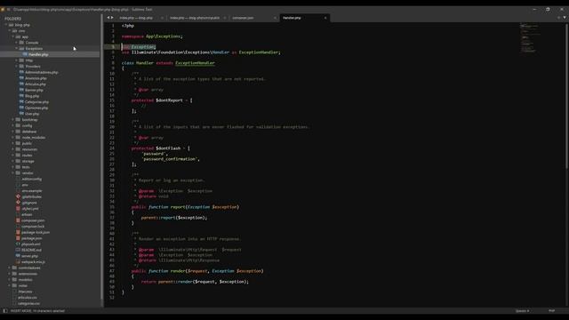Close the Handler.php tab

tap(325, 18)
